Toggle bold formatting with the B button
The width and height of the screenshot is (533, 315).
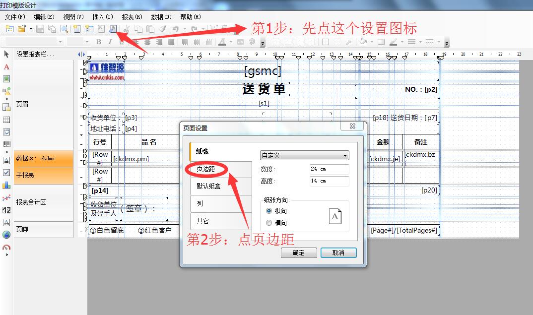tap(99, 42)
